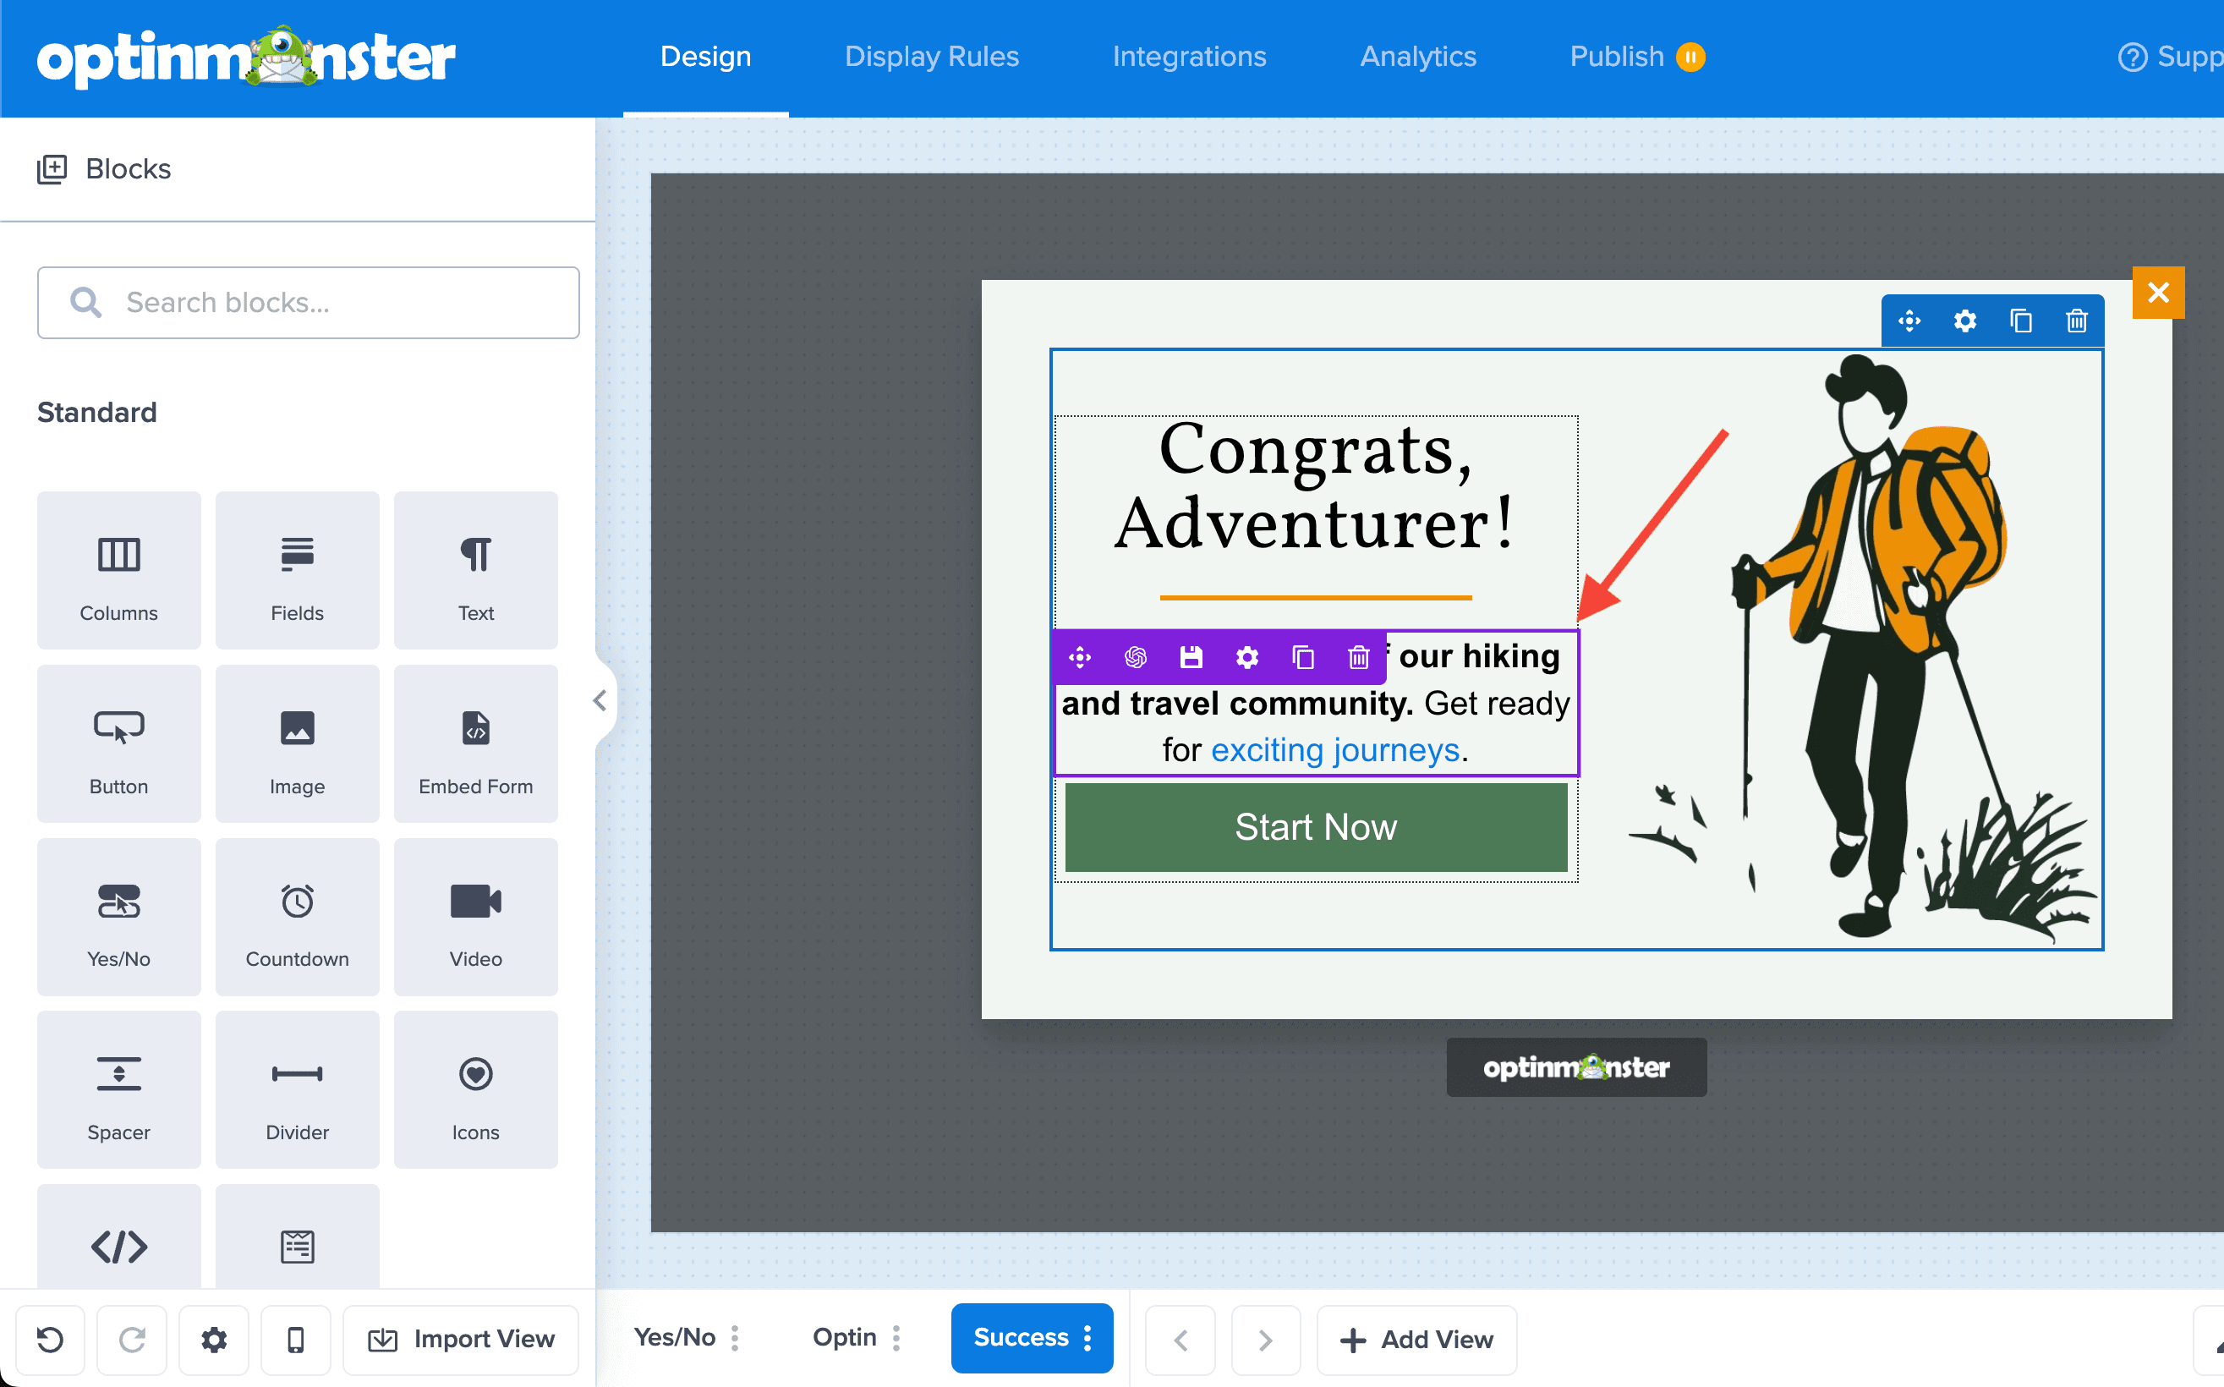Open the Optin view options menu
Viewport: 2224px width, 1387px height.
point(896,1337)
